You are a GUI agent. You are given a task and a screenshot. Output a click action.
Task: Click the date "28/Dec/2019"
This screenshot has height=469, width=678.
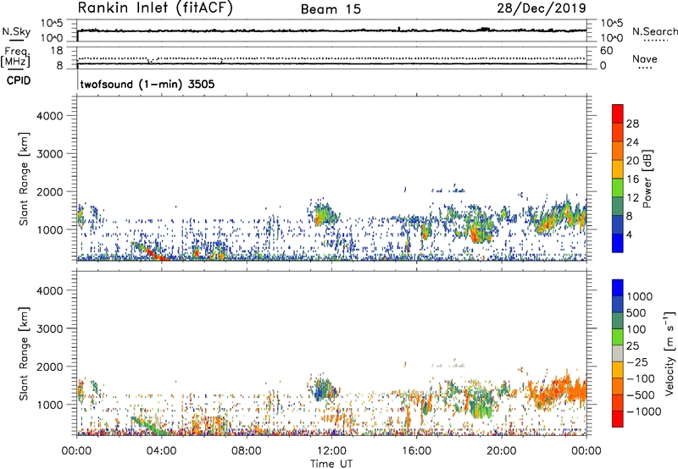542,8
